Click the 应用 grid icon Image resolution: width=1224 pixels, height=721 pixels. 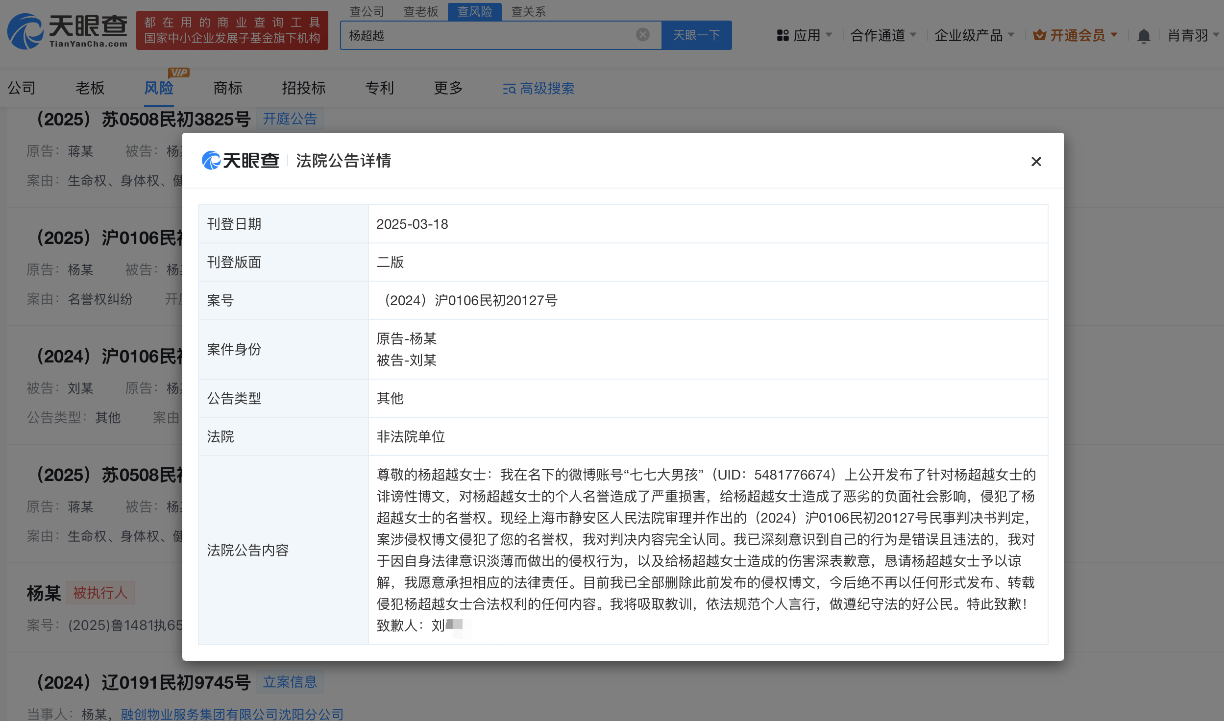point(783,35)
